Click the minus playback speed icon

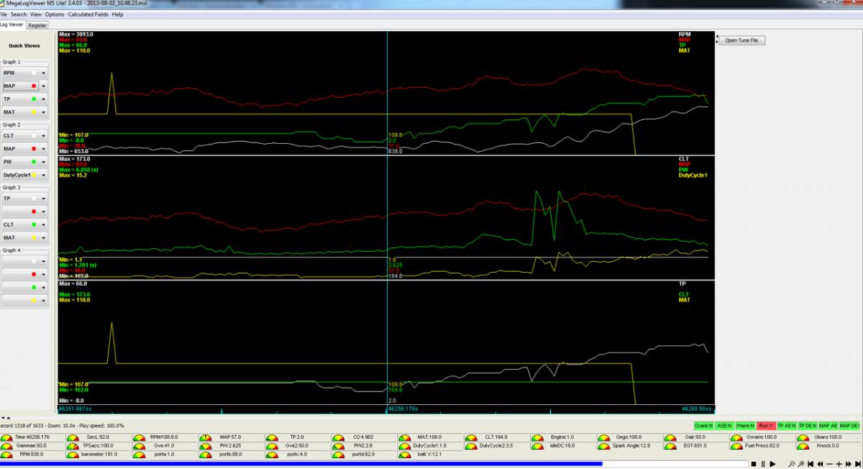(x=829, y=464)
